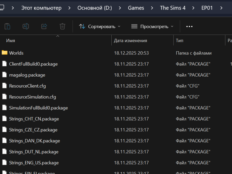Open the three-dots more options menu

coord(189,26)
